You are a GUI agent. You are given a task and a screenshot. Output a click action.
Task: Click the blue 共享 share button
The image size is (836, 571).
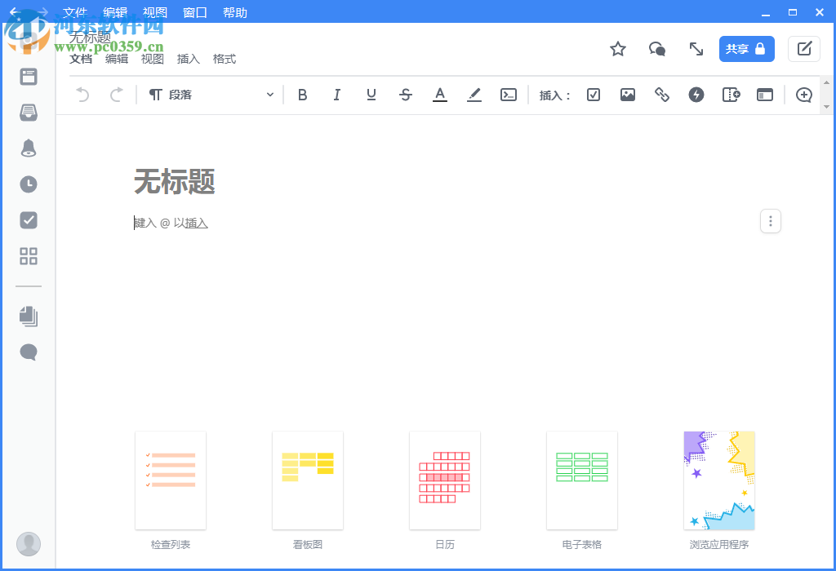click(746, 49)
